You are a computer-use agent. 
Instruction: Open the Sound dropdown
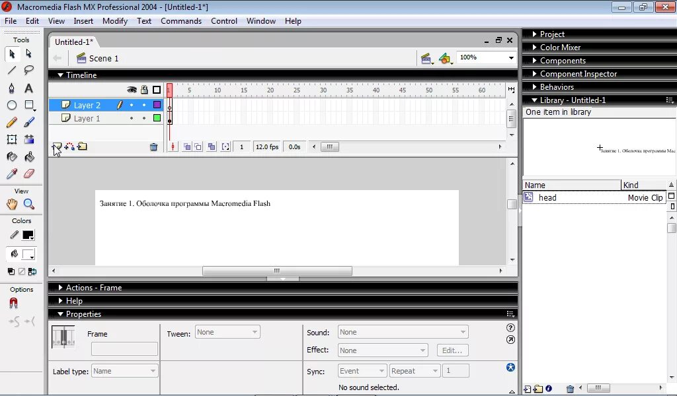coord(403,332)
